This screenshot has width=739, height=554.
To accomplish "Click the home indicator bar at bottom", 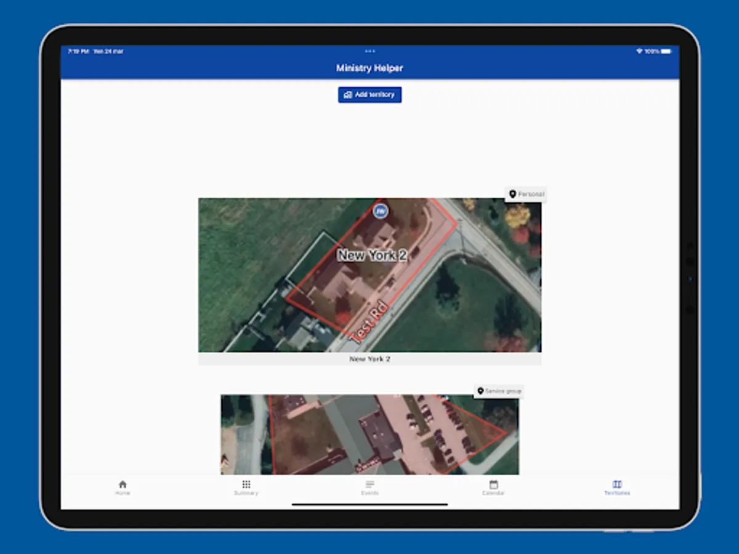I will 369,505.
